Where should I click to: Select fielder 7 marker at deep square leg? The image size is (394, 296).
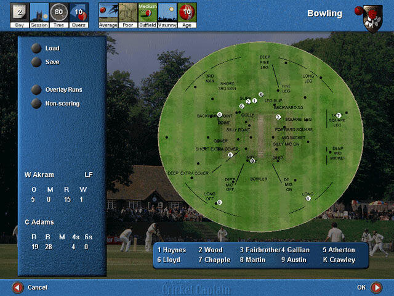tap(338, 115)
